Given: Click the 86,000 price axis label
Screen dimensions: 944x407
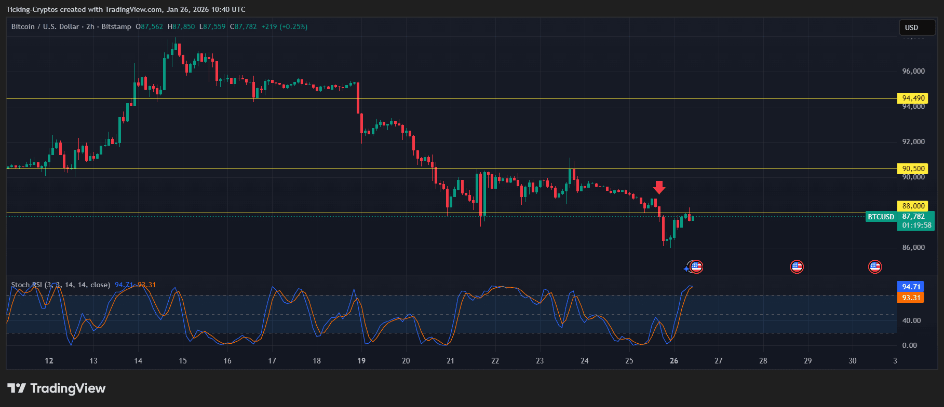Looking at the screenshot, I should coord(913,247).
